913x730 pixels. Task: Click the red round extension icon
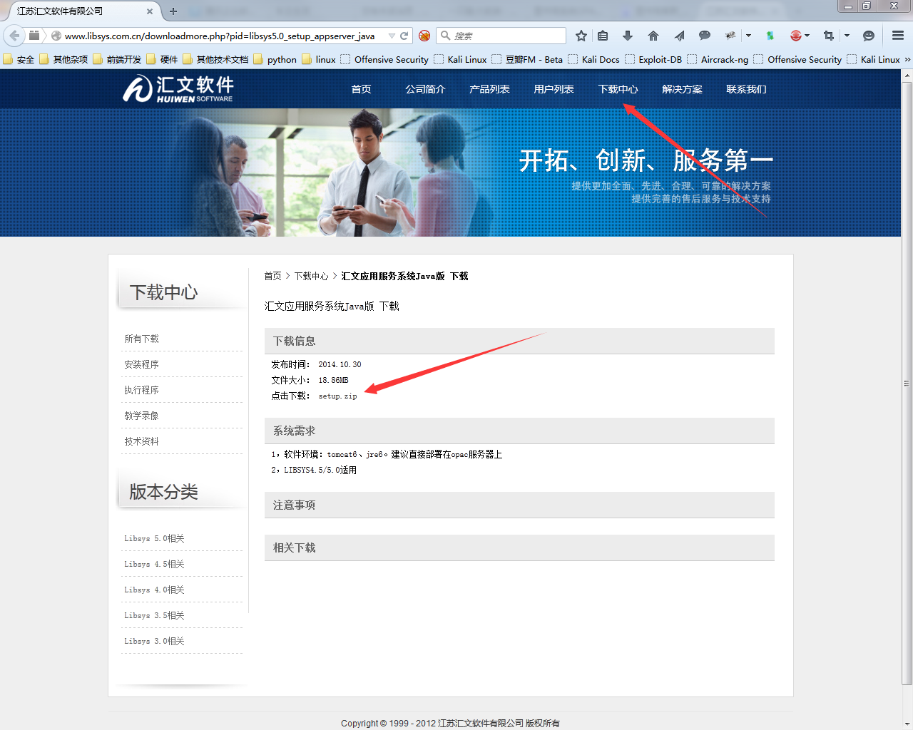[x=796, y=36]
